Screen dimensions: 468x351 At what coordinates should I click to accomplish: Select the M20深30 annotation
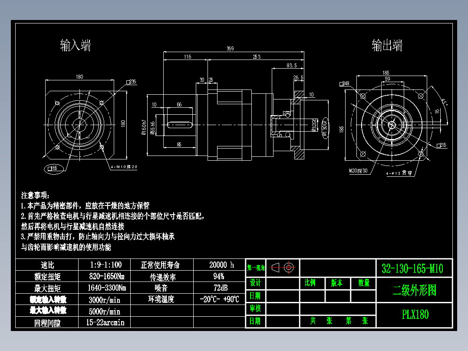357,171
